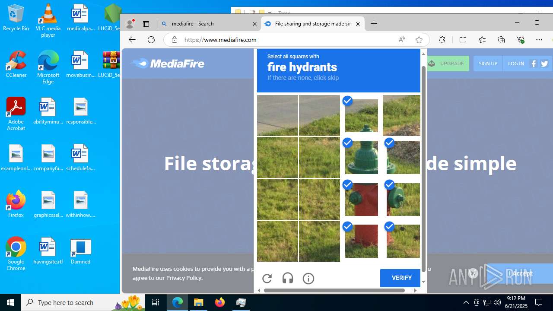
Task: Open the Edge profile icon
Action: 129,24
